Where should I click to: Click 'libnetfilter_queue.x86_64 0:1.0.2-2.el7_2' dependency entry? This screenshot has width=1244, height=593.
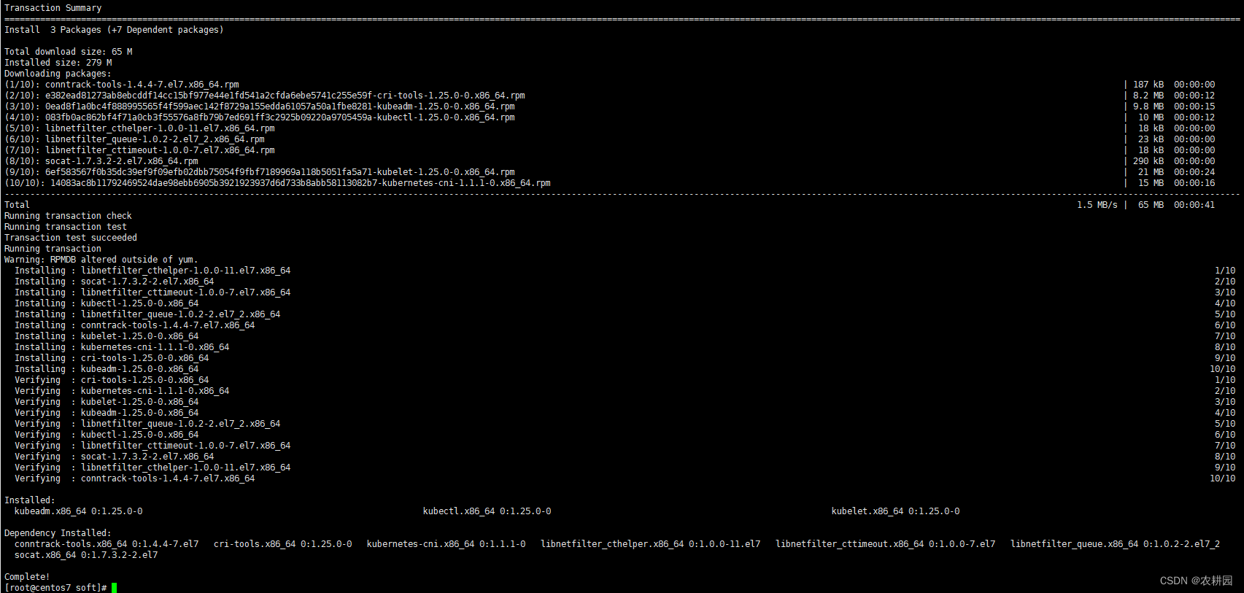(x=1116, y=544)
